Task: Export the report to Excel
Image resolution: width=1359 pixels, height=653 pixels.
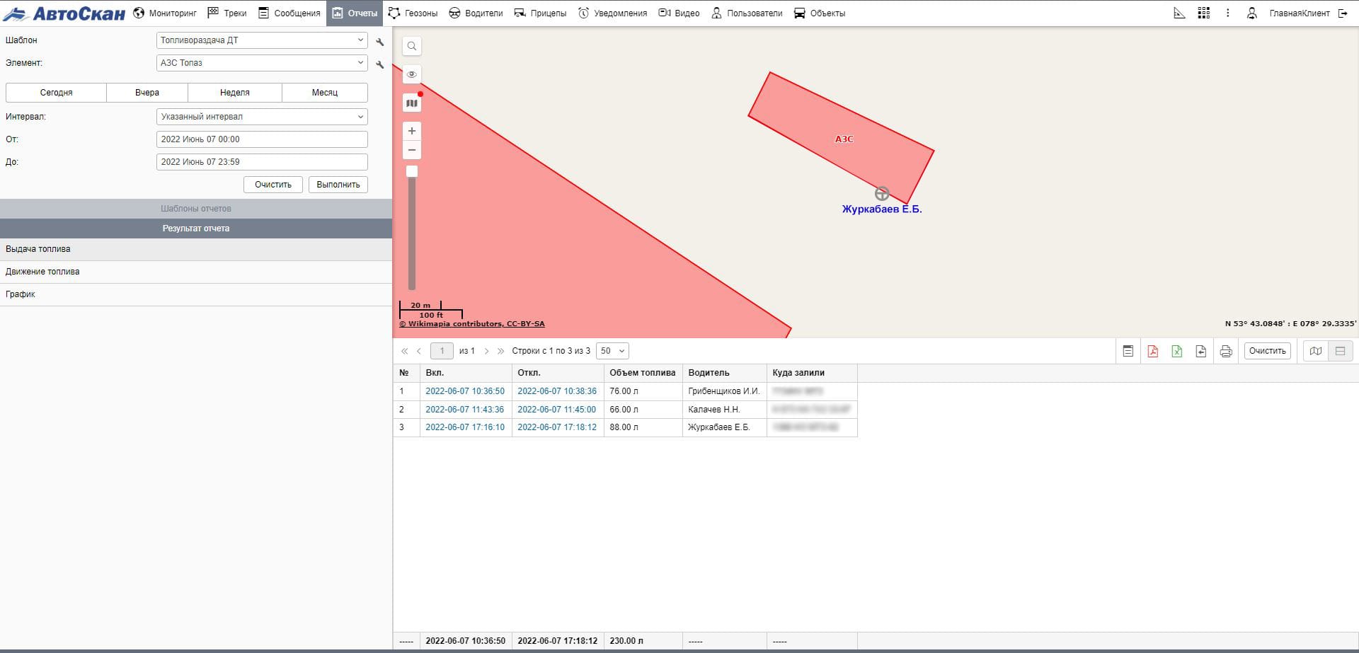Action: click(x=1176, y=351)
